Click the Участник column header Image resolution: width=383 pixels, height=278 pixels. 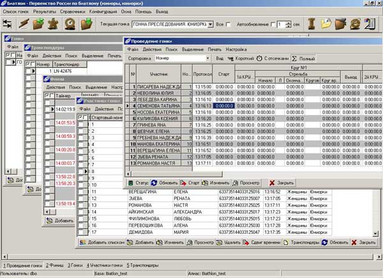coord(159,74)
